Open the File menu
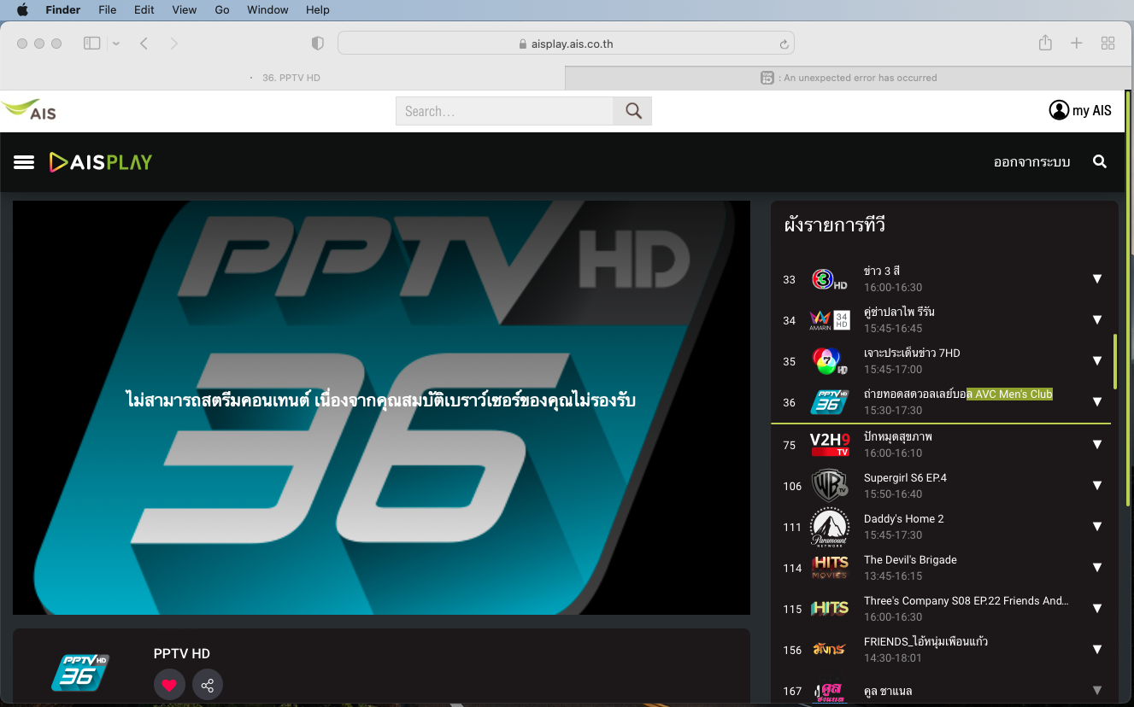Image resolution: width=1134 pixels, height=707 pixels. point(107,9)
